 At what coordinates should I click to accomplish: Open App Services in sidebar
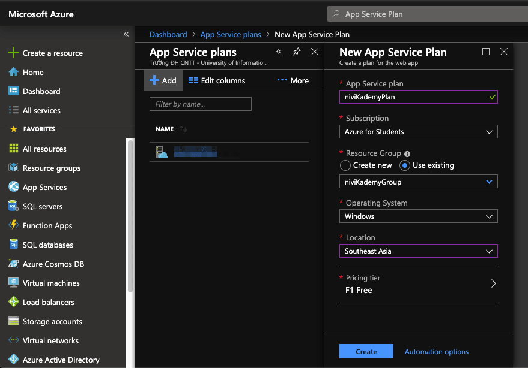[x=44, y=187]
